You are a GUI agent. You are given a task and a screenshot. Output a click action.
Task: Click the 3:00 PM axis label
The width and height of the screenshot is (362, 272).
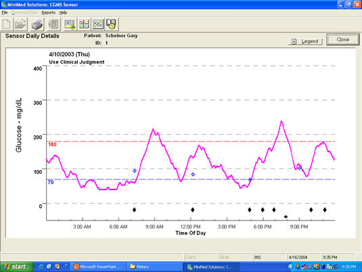click(227, 227)
